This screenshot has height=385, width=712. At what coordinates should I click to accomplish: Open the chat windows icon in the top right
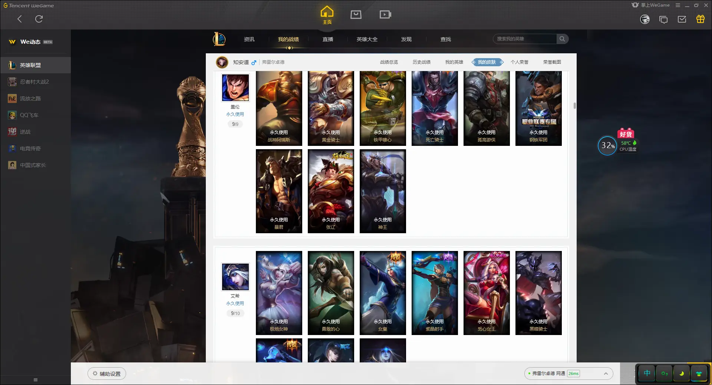[x=663, y=19]
